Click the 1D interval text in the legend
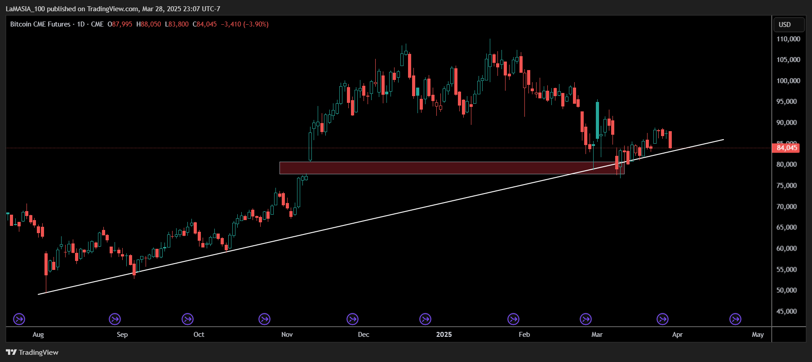Image resolution: width=812 pixels, height=362 pixels. pyautogui.click(x=81, y=24)
